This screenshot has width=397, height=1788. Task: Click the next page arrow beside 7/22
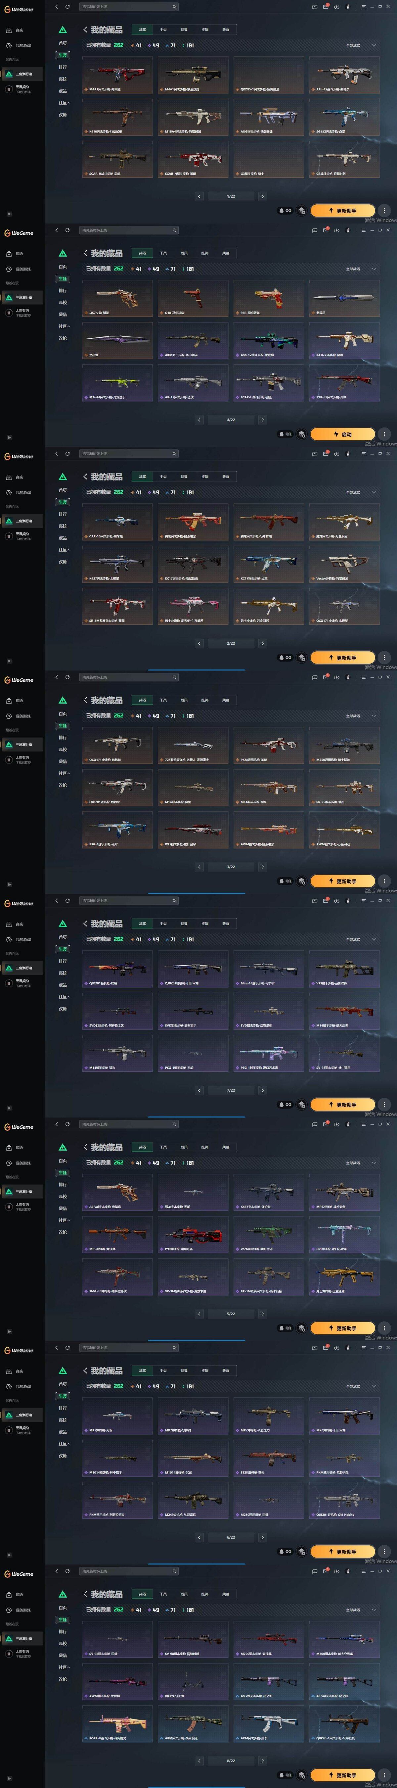pos(262,1090)
